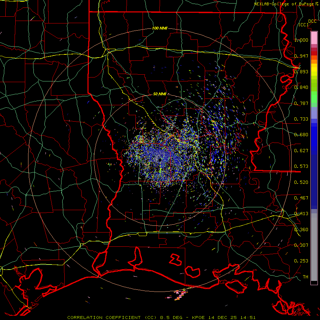Select the 0.307 scale value
320x320 pixels.
(x=301, y=245)
